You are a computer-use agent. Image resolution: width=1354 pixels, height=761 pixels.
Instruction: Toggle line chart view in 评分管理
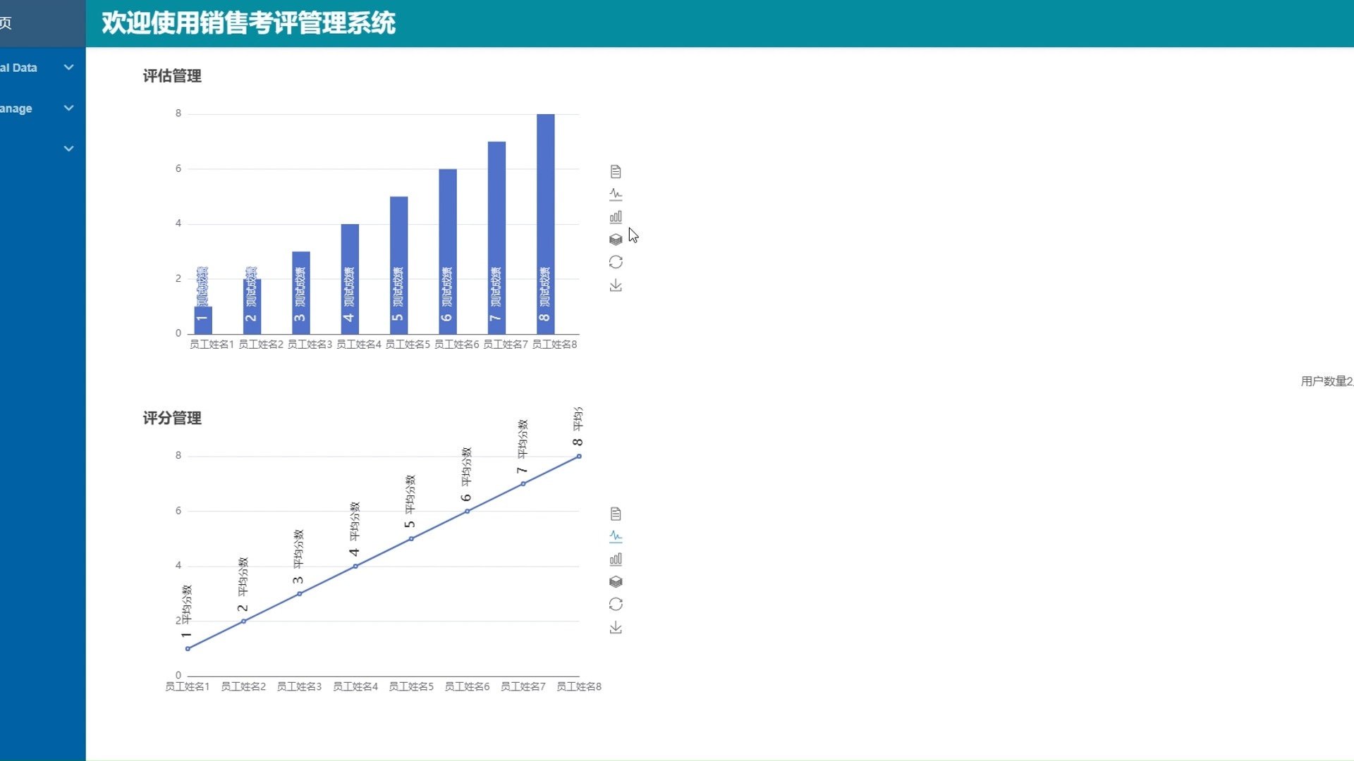tap(616, 536)
